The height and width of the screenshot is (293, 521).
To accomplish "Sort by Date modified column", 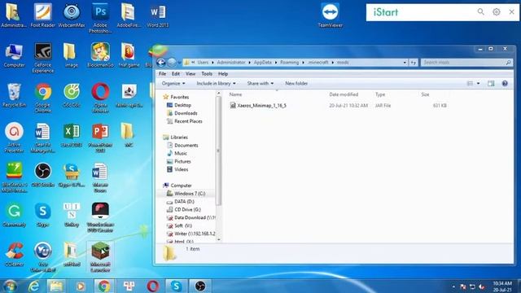I will [x=344, y=94].
